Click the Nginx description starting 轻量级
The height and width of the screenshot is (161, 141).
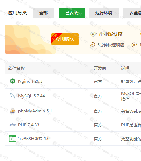click(131, 82)
